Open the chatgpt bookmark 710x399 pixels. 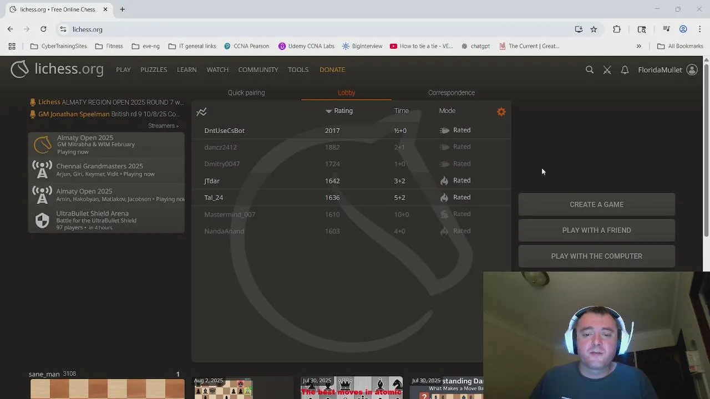point(475,46)
